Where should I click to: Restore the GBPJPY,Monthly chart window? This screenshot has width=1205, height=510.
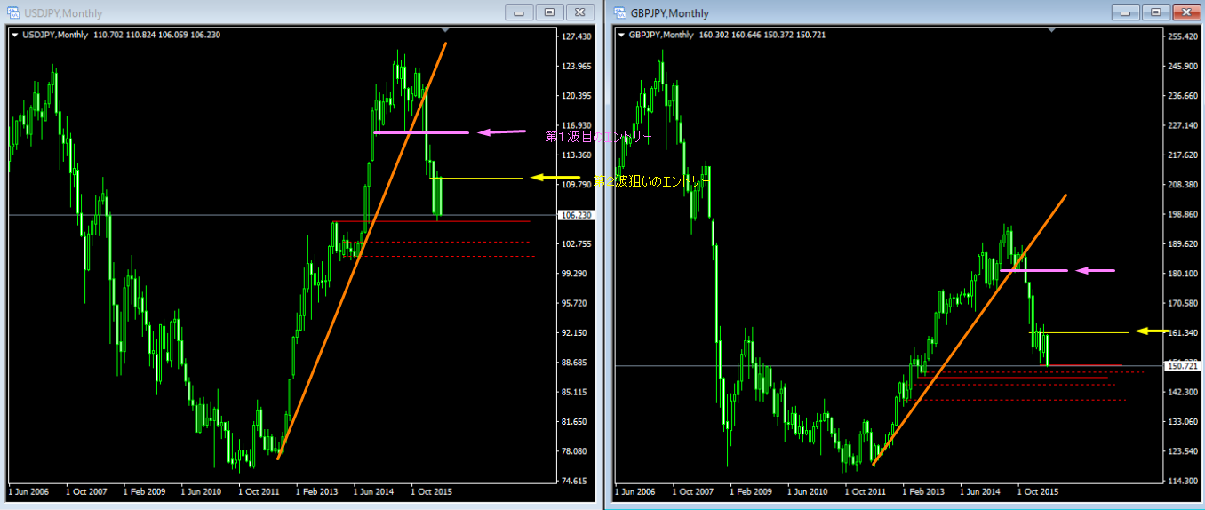1155,12
